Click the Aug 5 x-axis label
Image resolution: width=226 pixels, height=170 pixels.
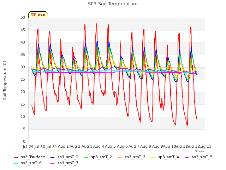110,147
